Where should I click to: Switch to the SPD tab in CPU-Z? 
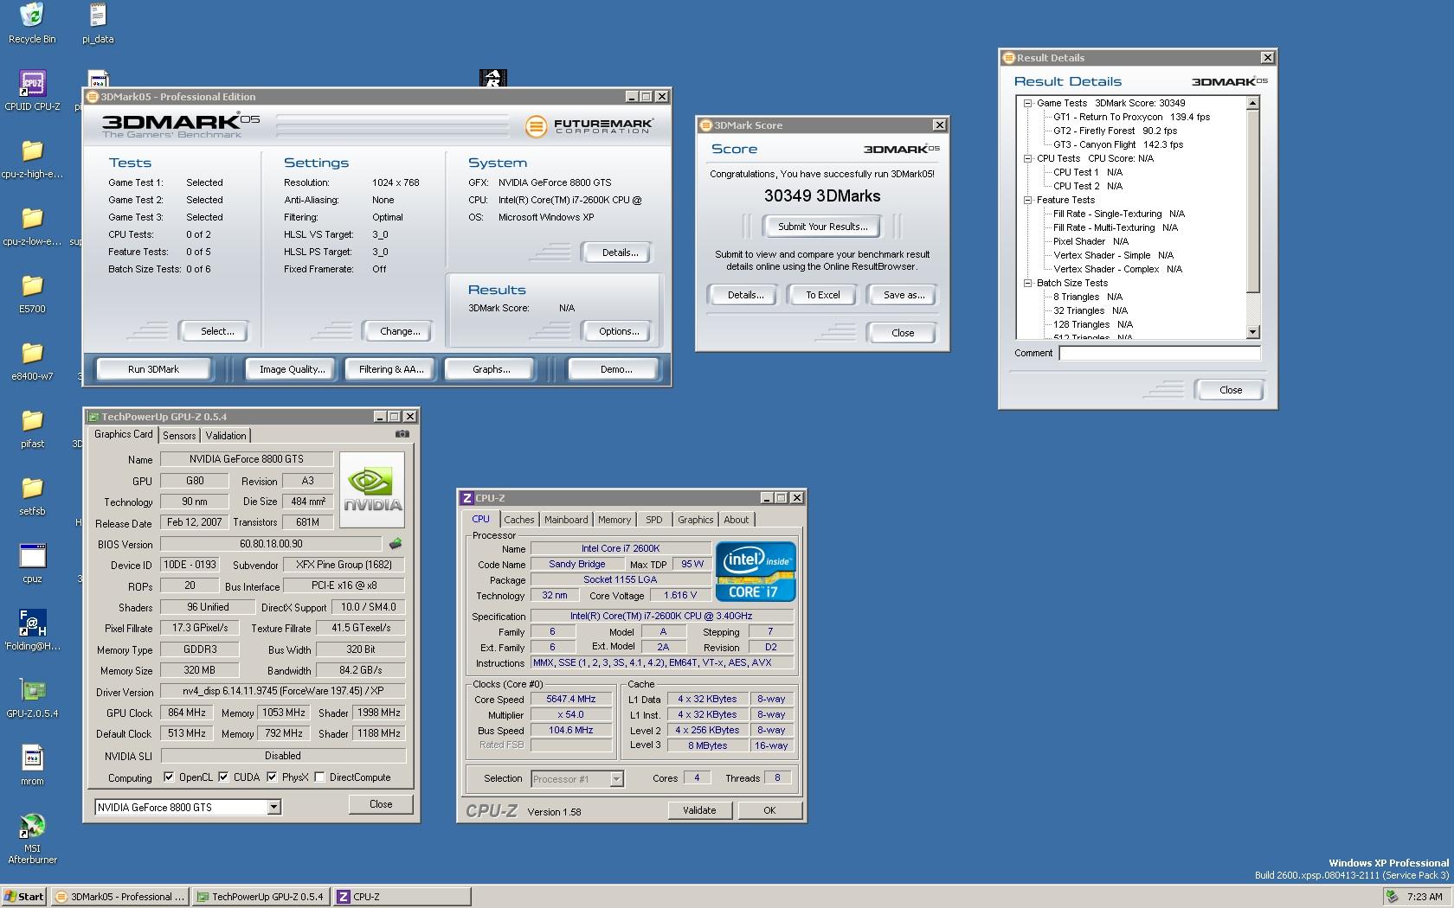coord(654,520)
